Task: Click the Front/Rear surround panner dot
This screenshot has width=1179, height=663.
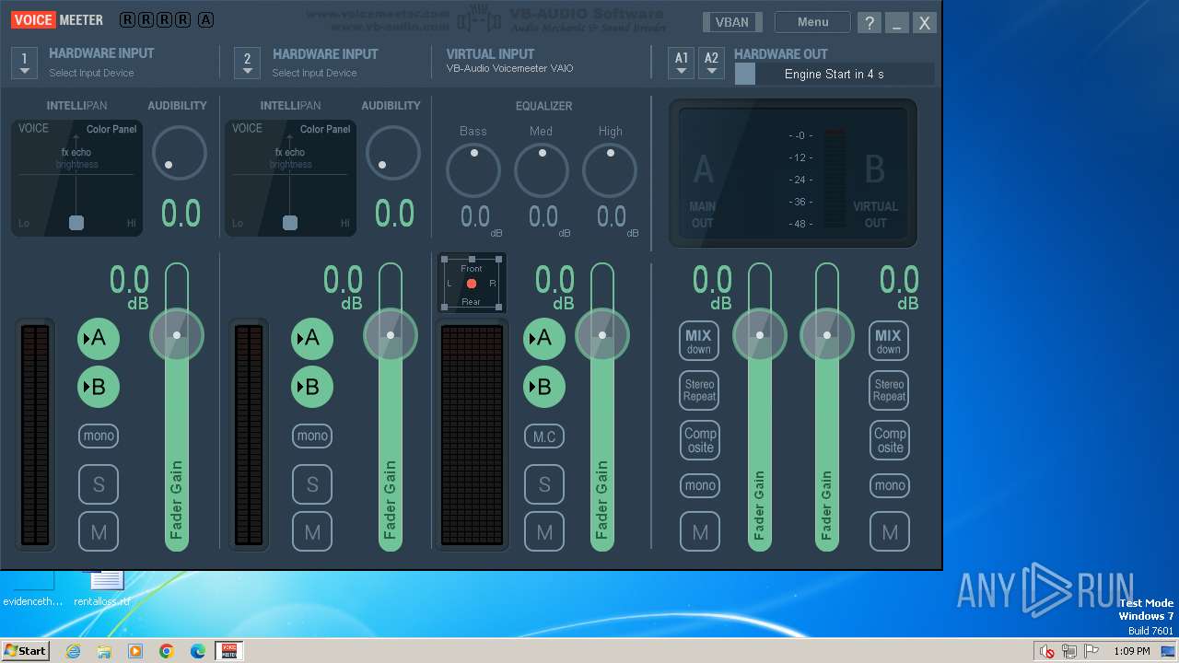Action: [x=472, y=284]
